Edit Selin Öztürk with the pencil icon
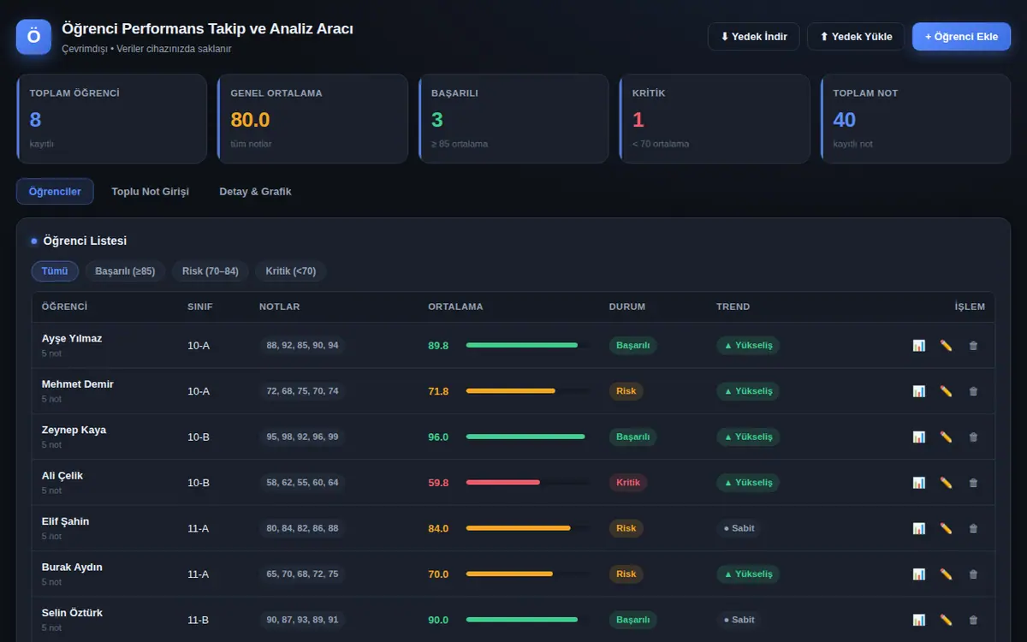Image resolution: width=1027 pixels, height=642 pixels. [x=946, y=620]
